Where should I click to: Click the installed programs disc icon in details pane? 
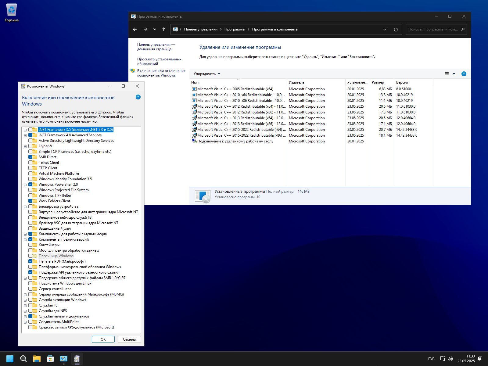click(203, 196)
